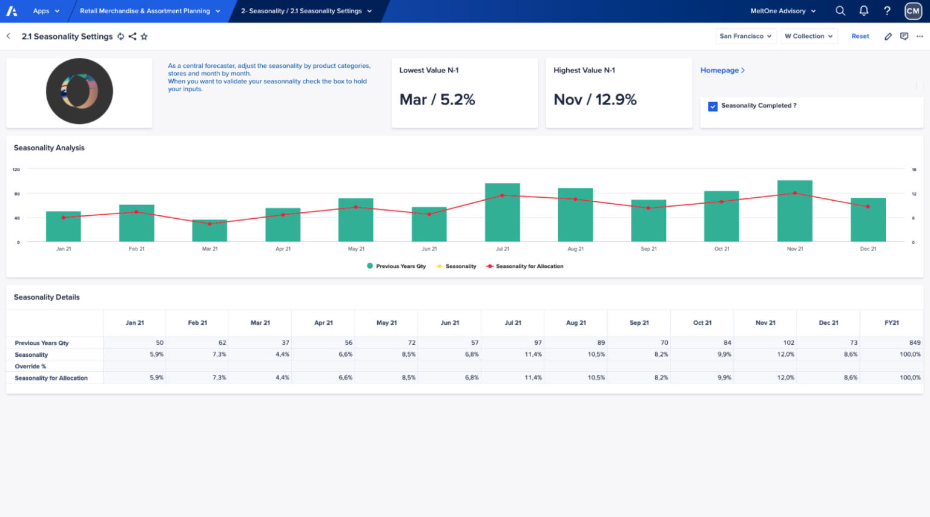Screen dimensions: 930x517
Task: Open the comment bubble icon
Action: click(904, 36)
